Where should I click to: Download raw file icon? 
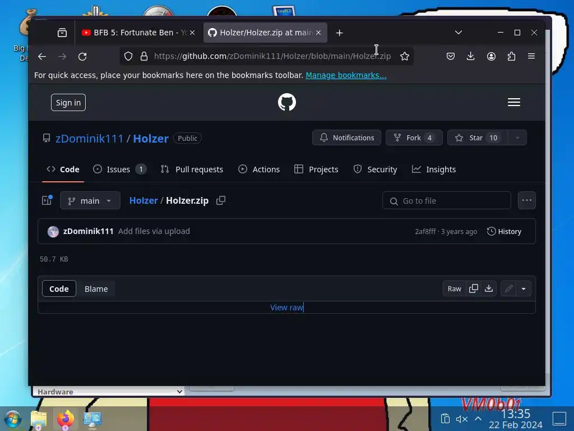489,289
